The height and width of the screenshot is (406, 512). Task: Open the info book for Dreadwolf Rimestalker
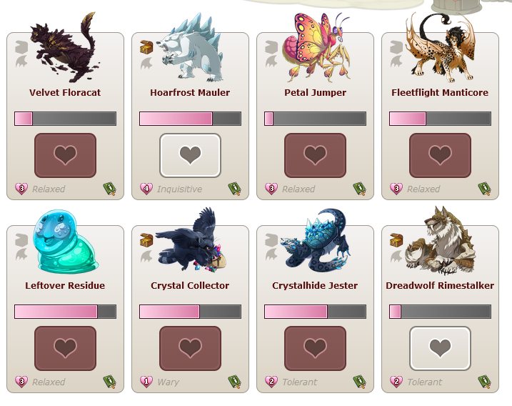(485, 382)
